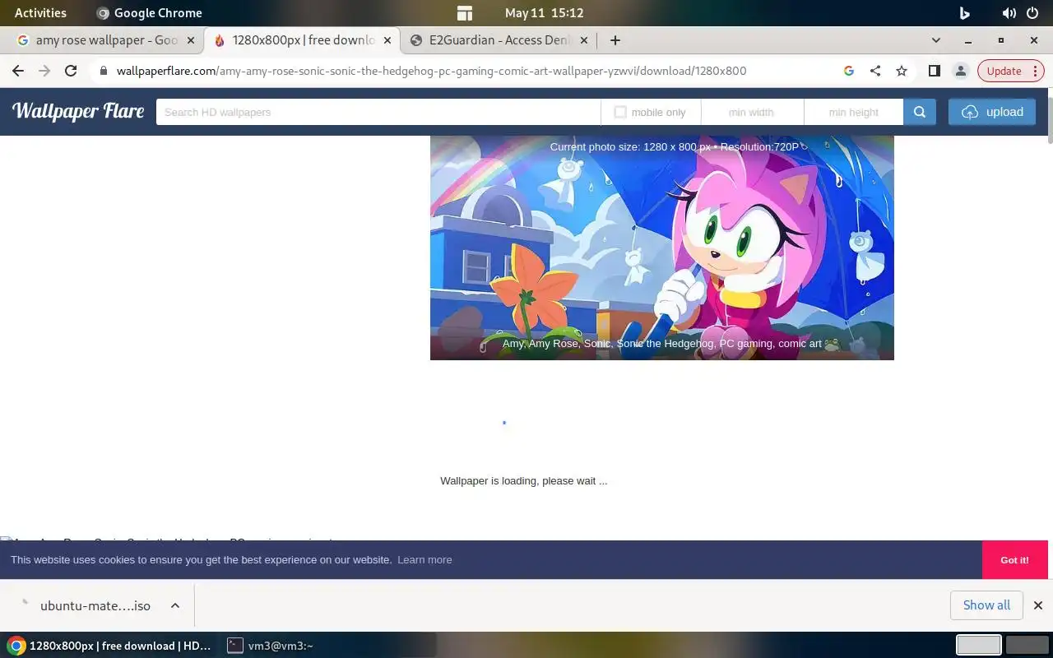Switch to the E2Guardian Access Denied tab
Image resolution: width=1053 pixels, height=658 pixels.
(500, 39)
